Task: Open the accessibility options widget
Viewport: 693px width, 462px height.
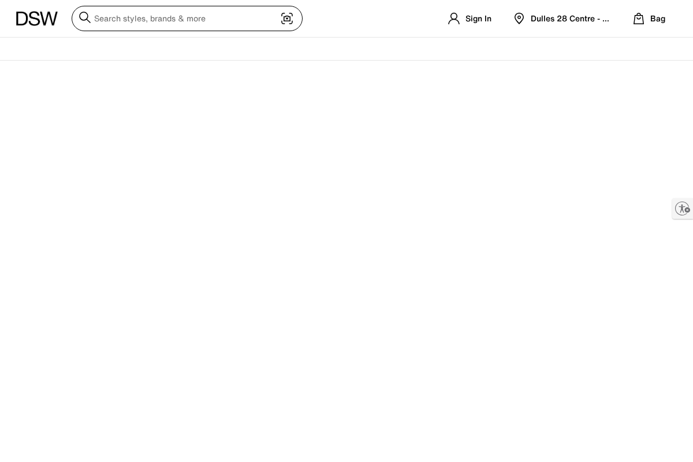Action: pos(683,208)
